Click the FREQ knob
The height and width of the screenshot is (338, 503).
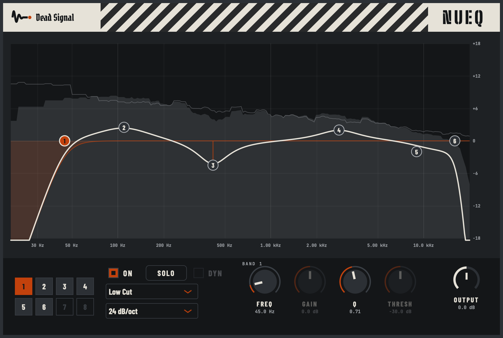click(x=265, y=281)
